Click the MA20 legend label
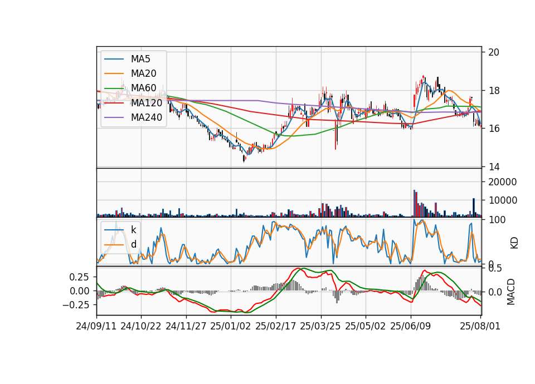The height and width of the screenshot is (384, 535). click(x=143, y=73)
